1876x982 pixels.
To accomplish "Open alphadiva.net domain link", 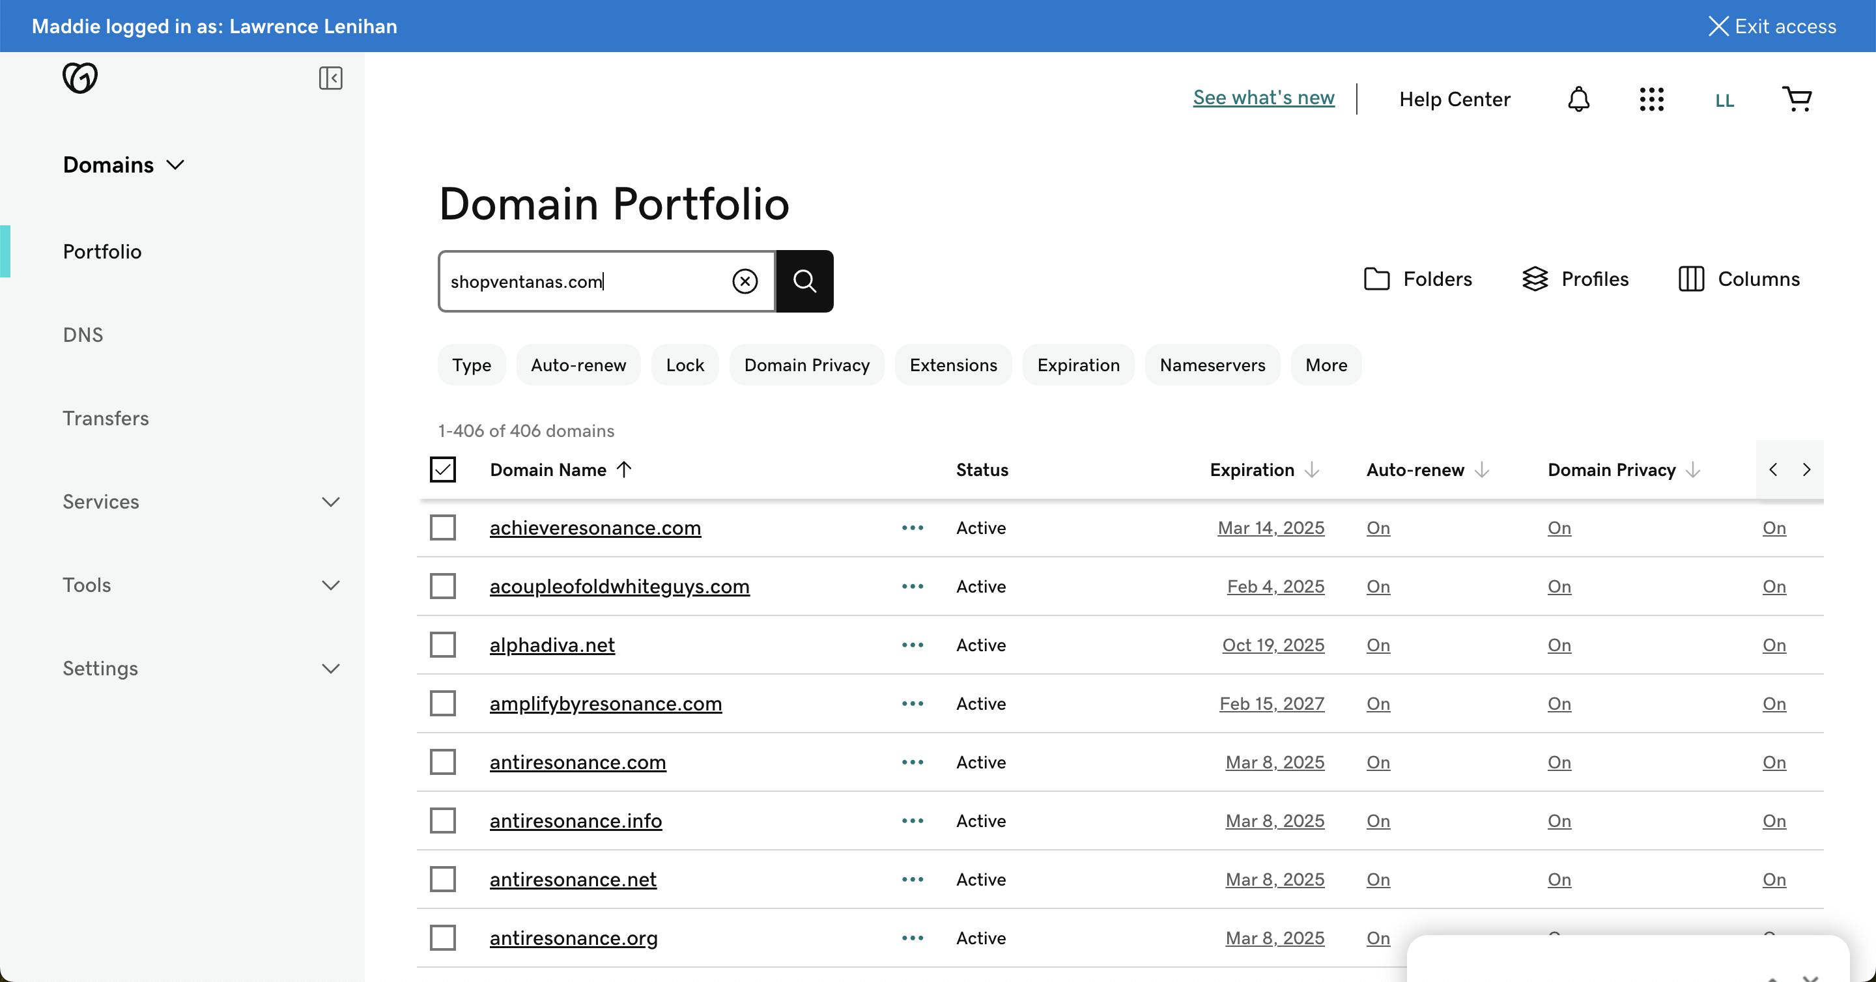I will tap(552, 645).
